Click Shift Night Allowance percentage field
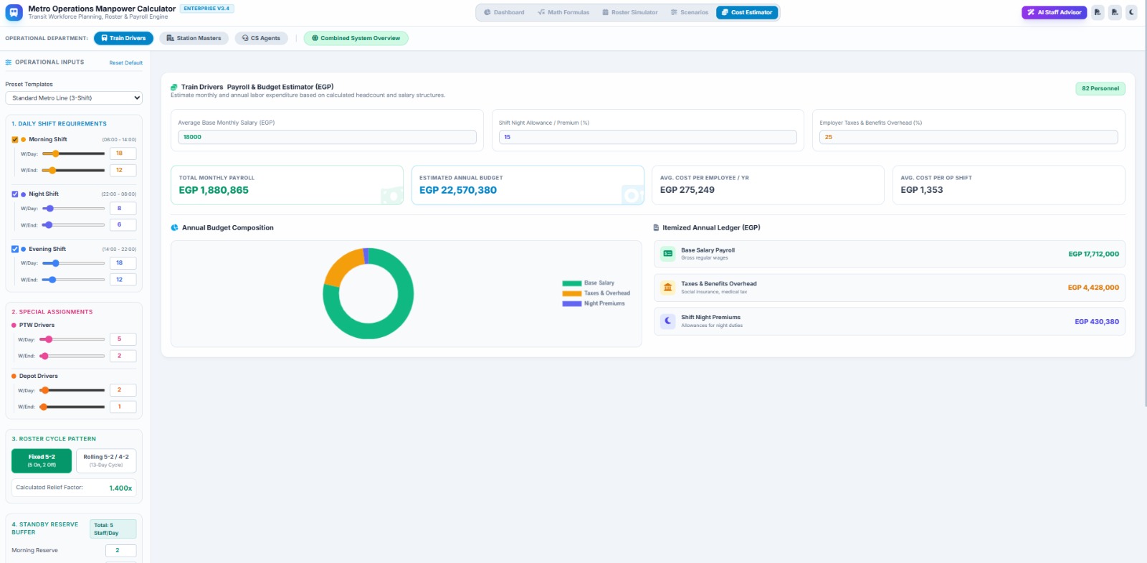This screenshot has height=563, width=1147. tap(648, 137)
